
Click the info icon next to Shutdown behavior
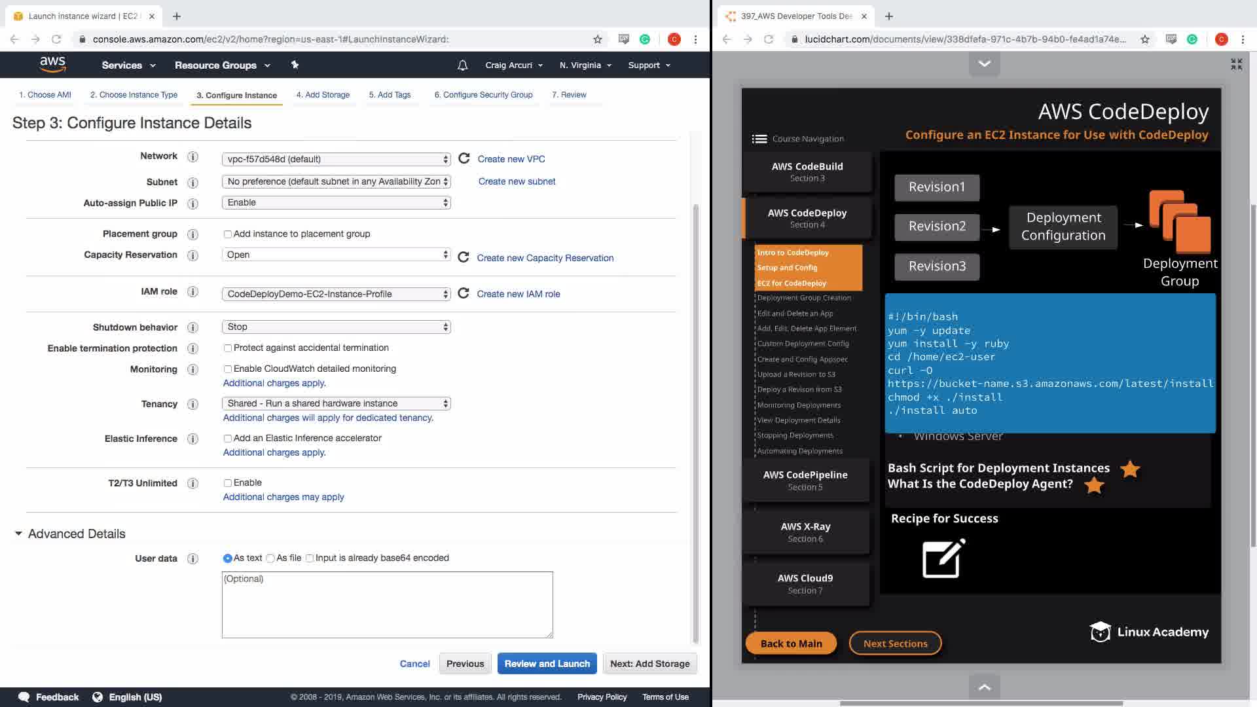192,327
